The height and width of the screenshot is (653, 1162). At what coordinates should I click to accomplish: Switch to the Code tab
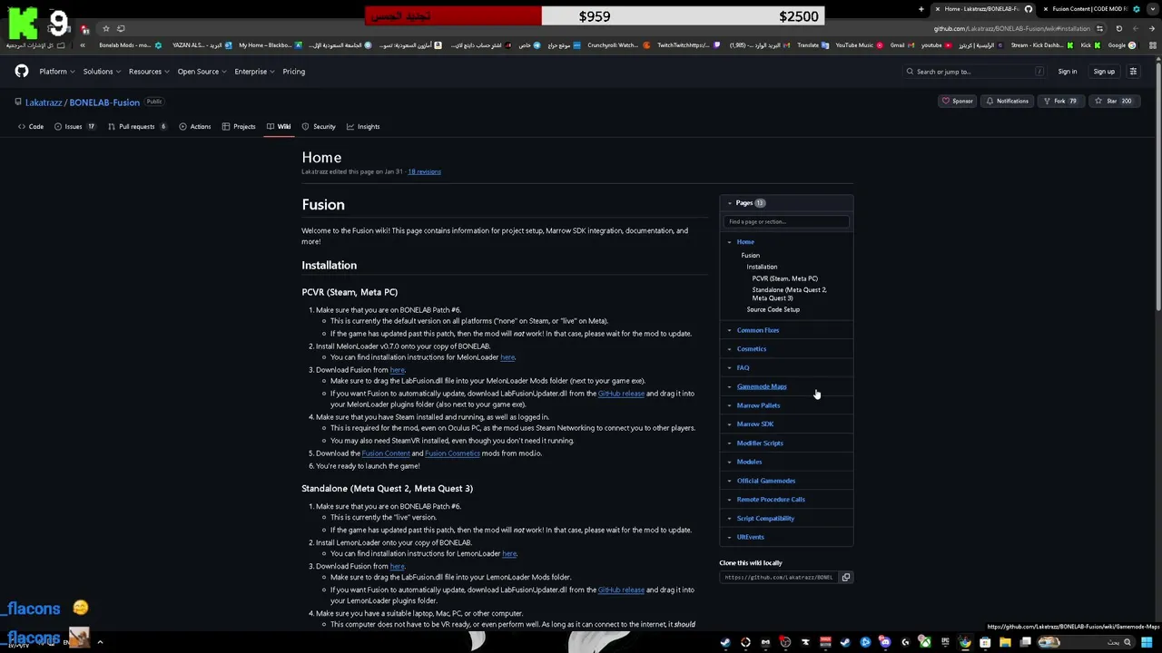point(31,127)
